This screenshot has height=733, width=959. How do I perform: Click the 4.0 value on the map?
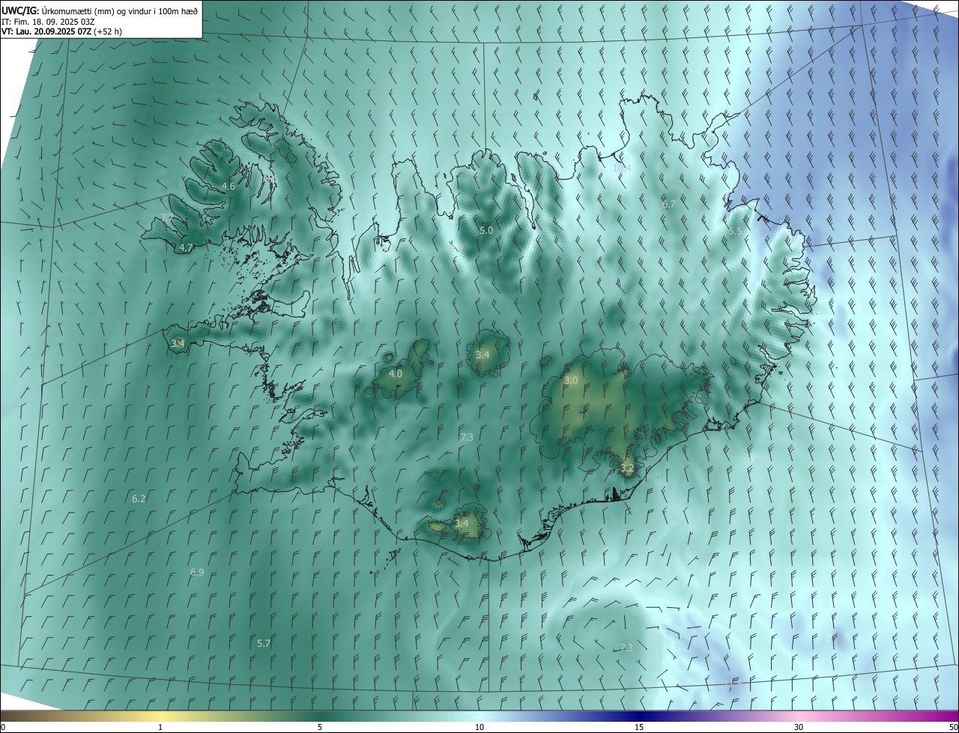coord(395,373)
